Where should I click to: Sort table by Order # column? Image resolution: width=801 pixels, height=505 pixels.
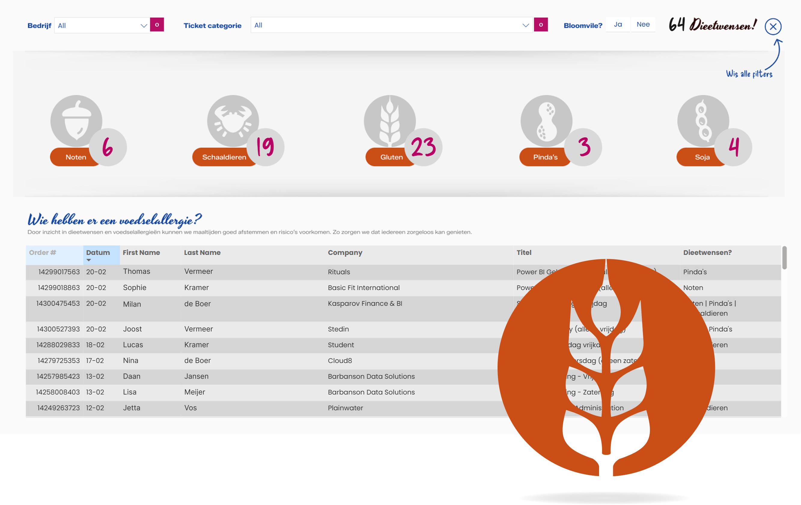point(43,253)
